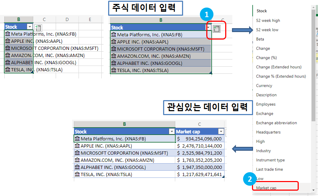Open the Stock filter dropdown in the table with columns C D E
This screenshot has width=318, height=196.
point(30,27)
